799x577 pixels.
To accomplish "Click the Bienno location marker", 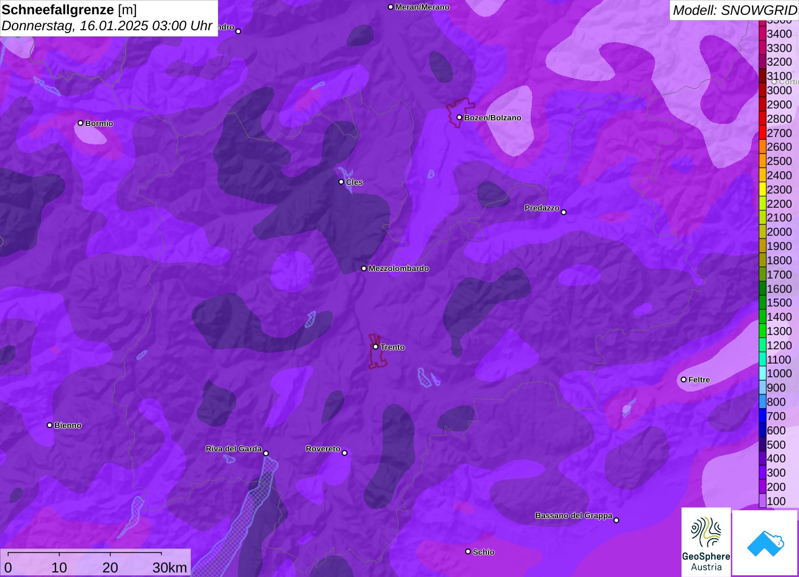I will click(50, 425).
